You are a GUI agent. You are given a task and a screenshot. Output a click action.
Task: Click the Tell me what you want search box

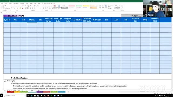pyautogui.click(x=48, y=4)
